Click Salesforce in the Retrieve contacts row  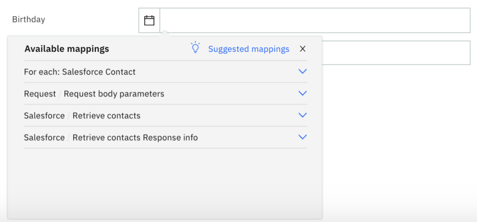pyautogui.click(x=44, y=116)
